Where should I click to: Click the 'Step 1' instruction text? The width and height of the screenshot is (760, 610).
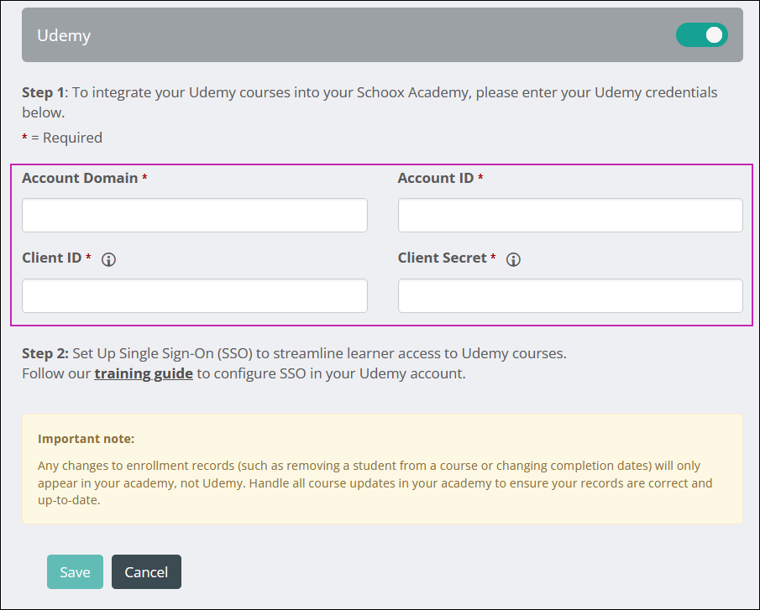pyautogui.click(x=370, y=102)
